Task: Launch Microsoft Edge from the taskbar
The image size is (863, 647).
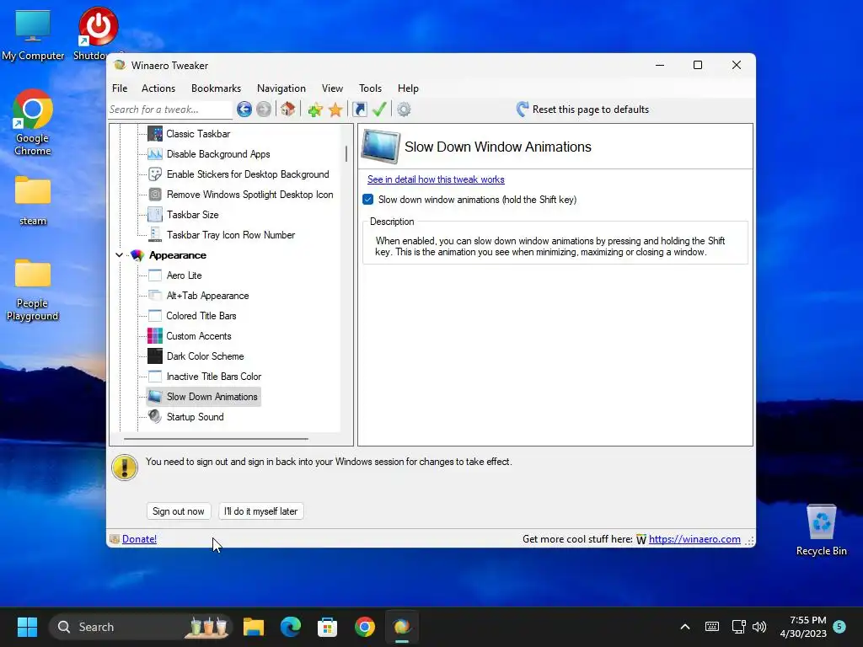Action: coord(291,627)
